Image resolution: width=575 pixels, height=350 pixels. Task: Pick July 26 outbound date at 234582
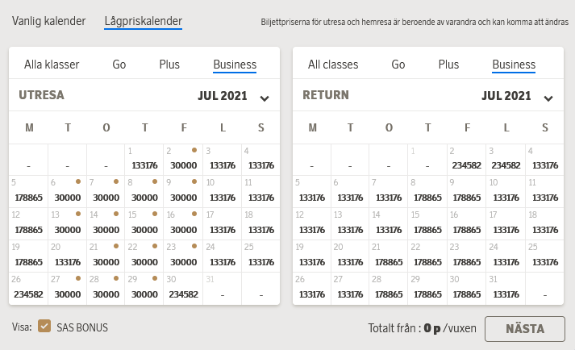[x=28, y=287]
